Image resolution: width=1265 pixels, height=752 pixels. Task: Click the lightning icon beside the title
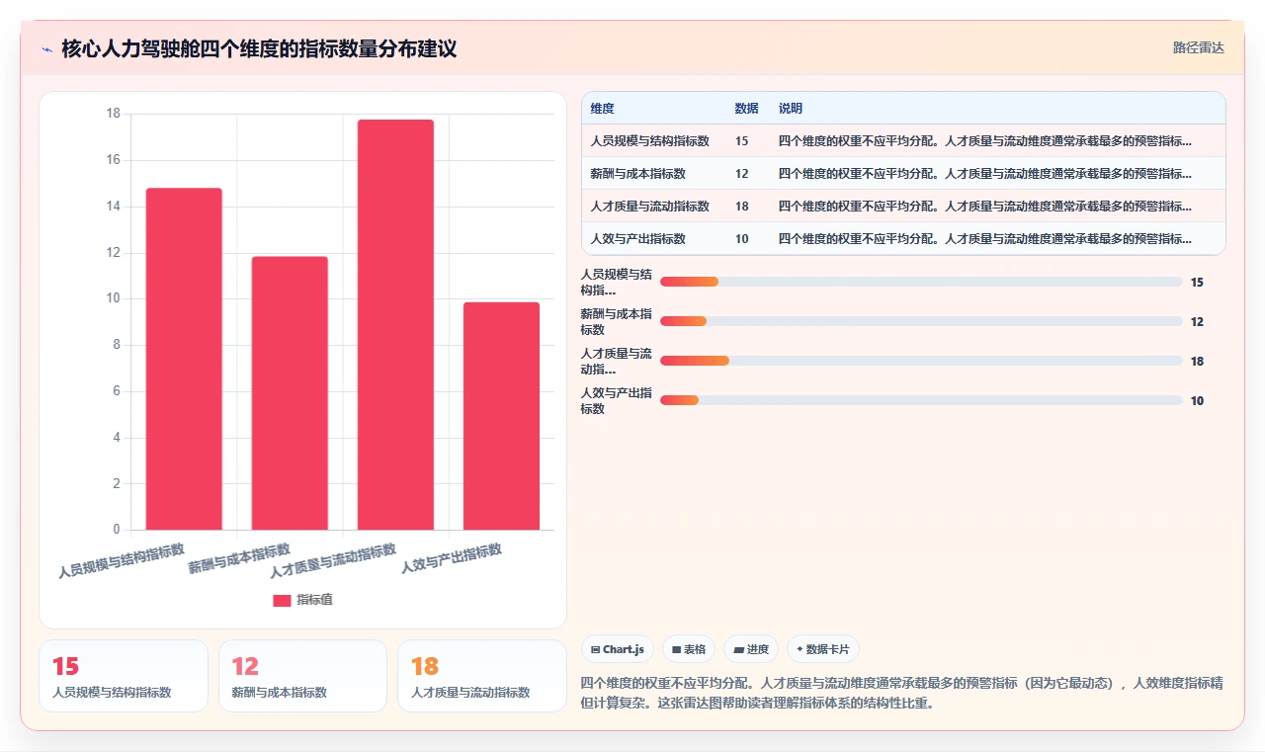(x=47, y=48)
